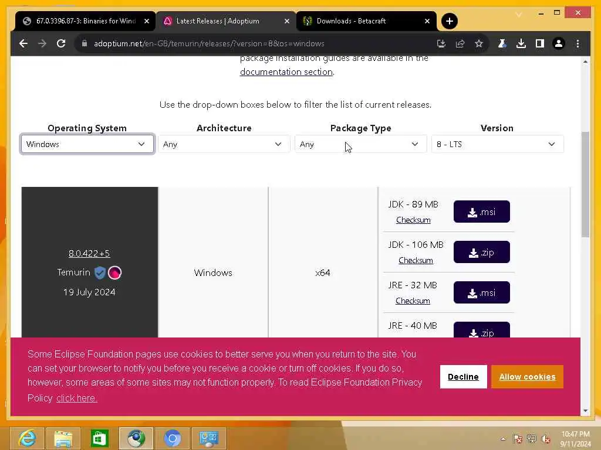This screenshot has width=601, height=450.
Task: Click the volume speaker tray icon
Action: coord(546,439)
